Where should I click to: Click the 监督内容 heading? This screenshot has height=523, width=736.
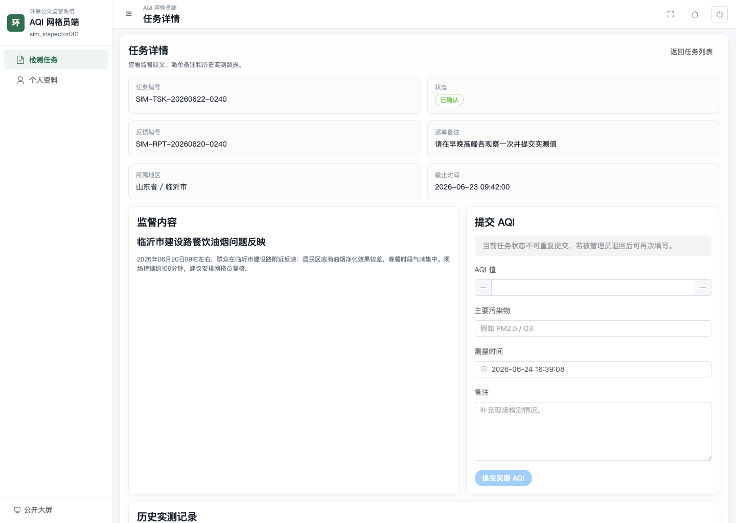157,222
